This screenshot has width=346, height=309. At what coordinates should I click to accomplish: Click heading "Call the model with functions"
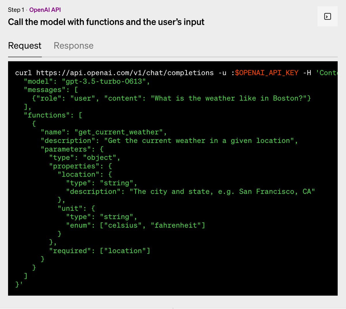tap(106, 22)
